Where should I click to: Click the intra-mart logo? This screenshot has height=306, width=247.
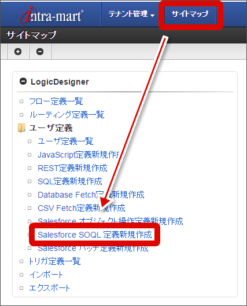click(x=52, y=14)
